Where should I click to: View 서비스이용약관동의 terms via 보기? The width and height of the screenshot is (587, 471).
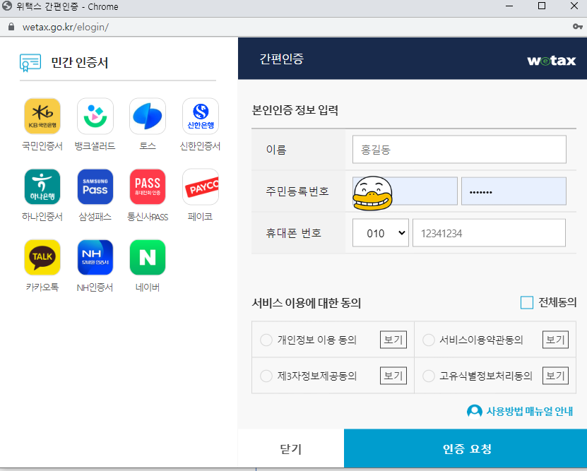(x=555, y=340)
